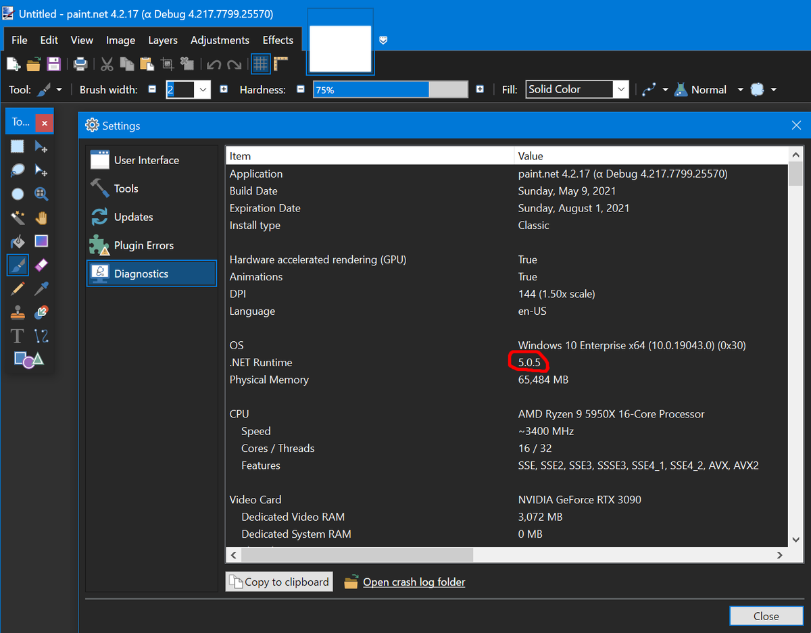Open the Image menu
Image resolution: width=811 pixels, height=633 pixels.
pos(120,40)
